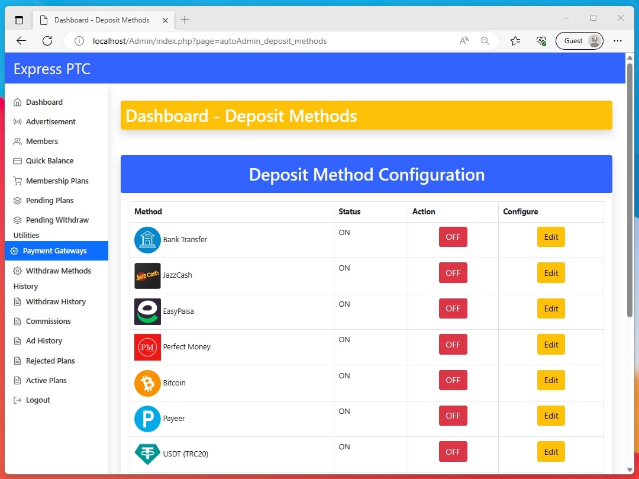Click the Commissions document icon
639x479 pixels.
click(x=17, y=322)
